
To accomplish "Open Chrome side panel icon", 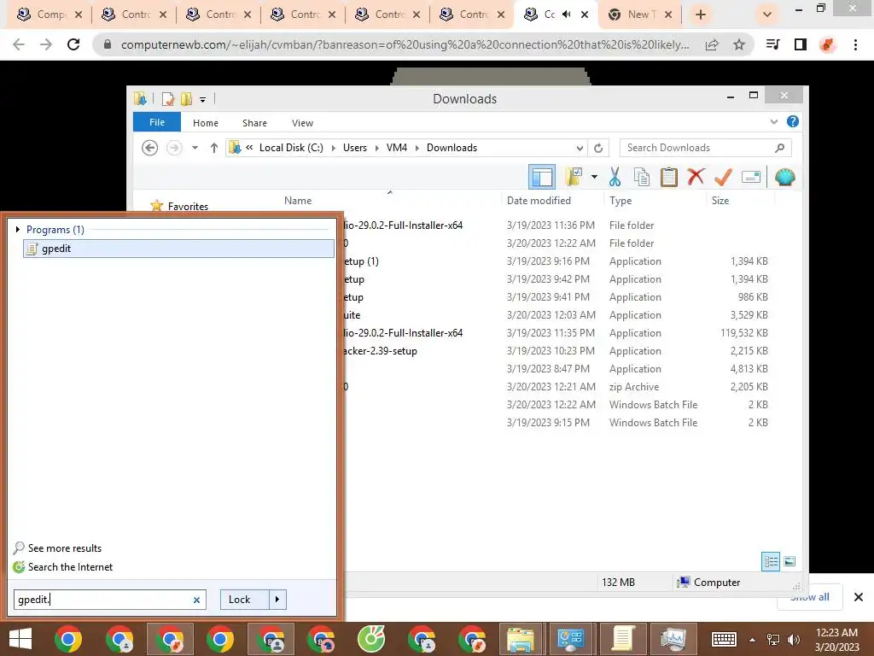I will click(x=800, y=44).
